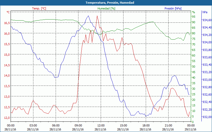Click the 85 humidity axis value
The width and height of the screenshot is (212, 132).
194,28
